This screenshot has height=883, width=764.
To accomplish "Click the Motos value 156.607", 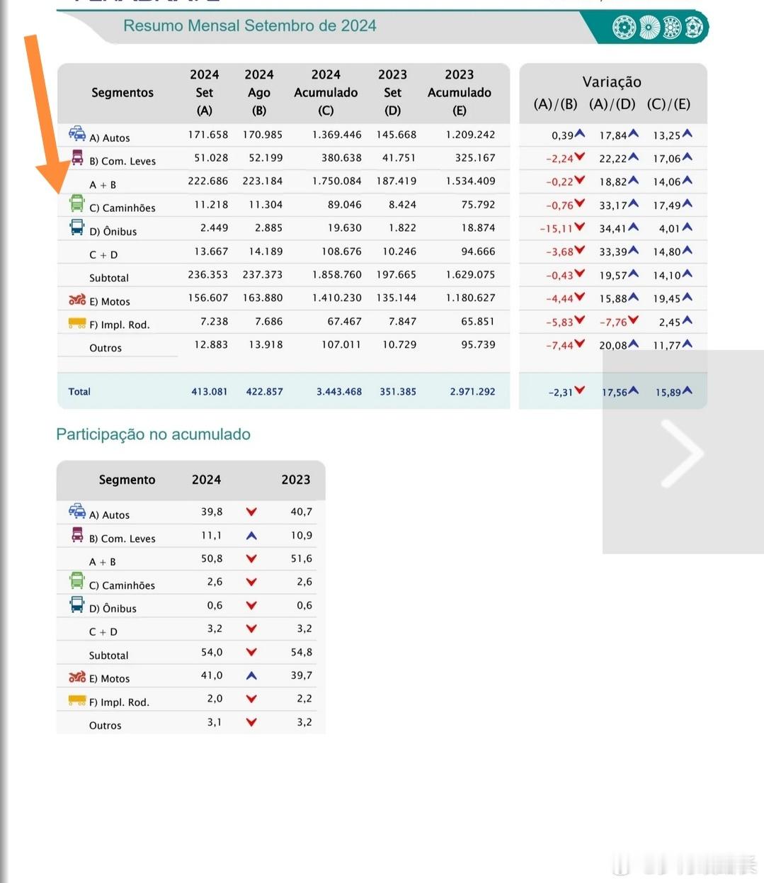I will 208,298.
